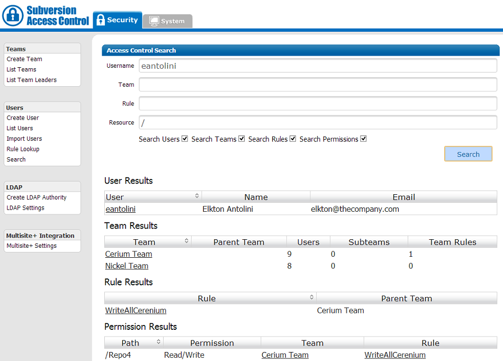Click the Parent Team header in Rule Results
Image resolution: width=503 pixels, height=361 pixels.
pyautogui.click(x=407, y=299)
